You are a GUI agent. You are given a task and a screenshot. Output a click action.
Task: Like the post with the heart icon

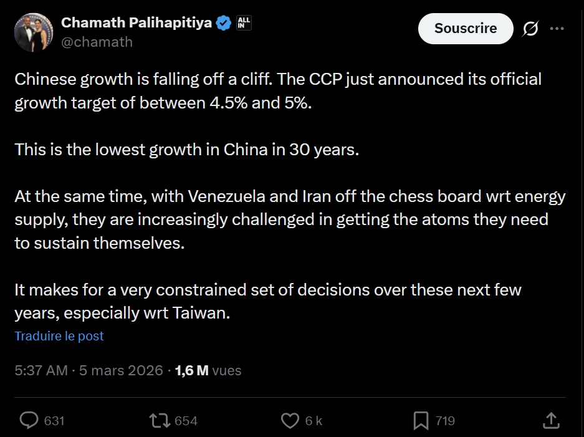point(290,421)
